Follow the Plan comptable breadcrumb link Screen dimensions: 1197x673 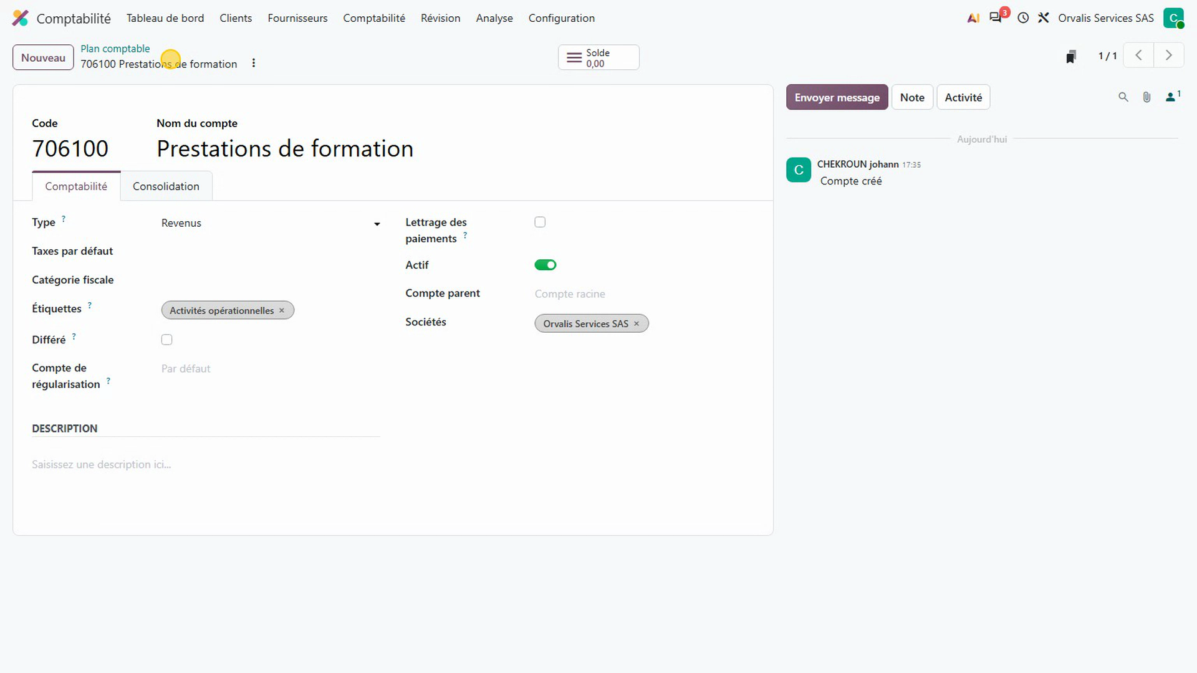click(115, 49)
